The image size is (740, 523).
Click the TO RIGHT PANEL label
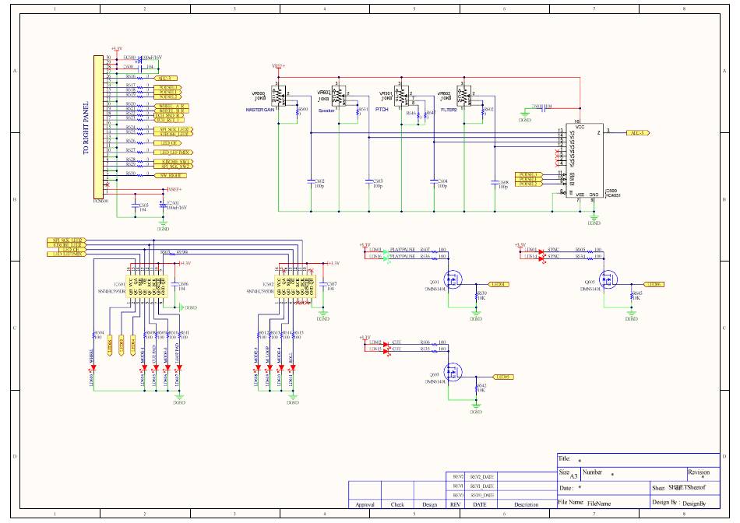point(86,128)
